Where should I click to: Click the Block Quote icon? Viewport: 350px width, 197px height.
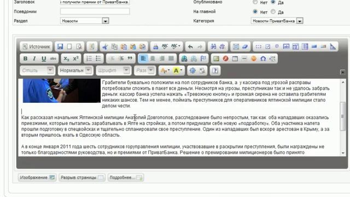[130, 59]
